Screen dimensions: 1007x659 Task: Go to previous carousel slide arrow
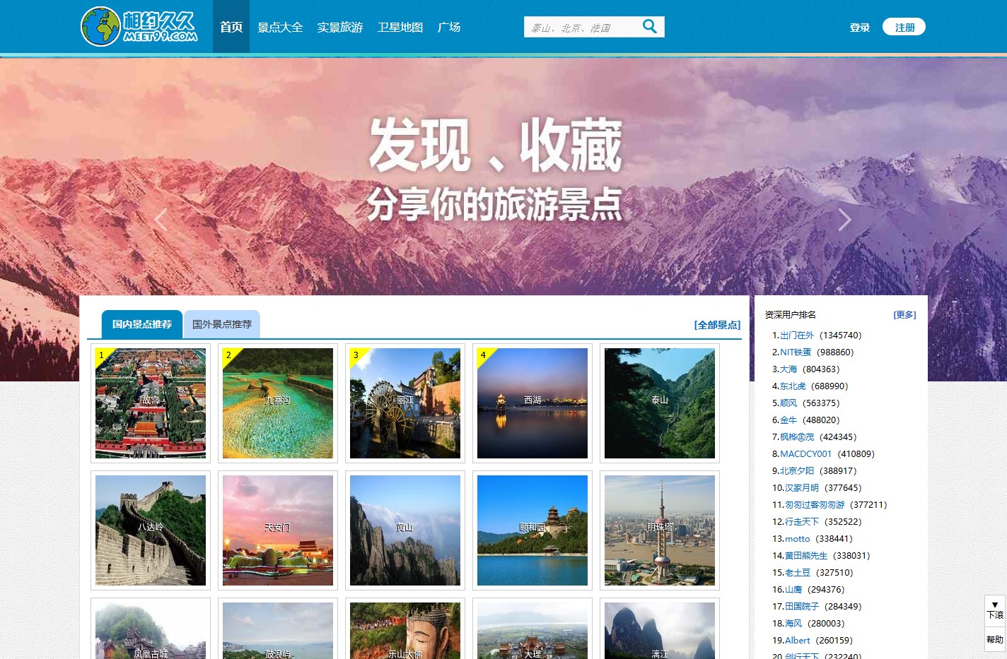coord(161,220)
